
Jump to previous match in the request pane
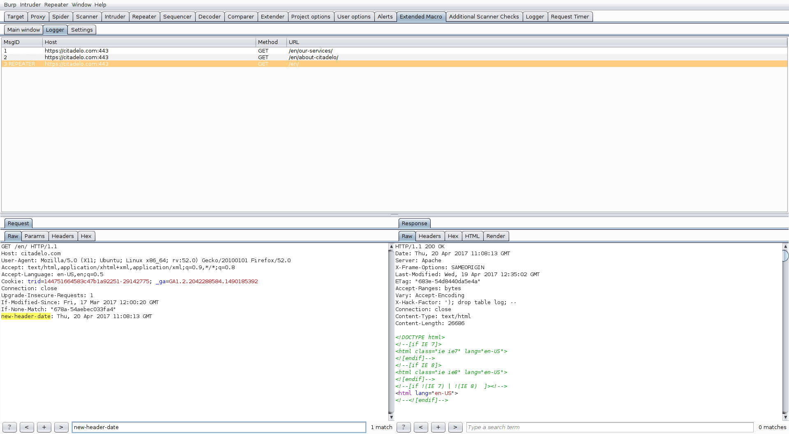(27, 427)
